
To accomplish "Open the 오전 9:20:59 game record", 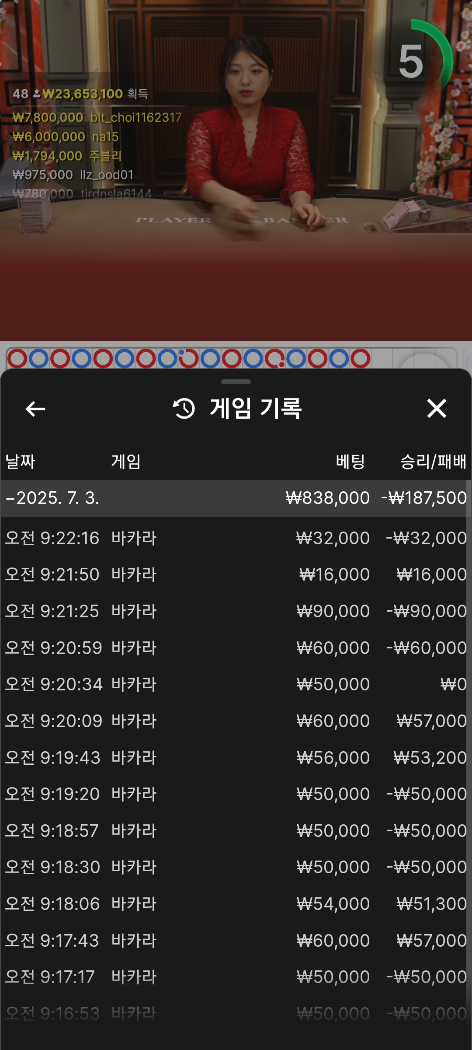I will pos(236,648).
